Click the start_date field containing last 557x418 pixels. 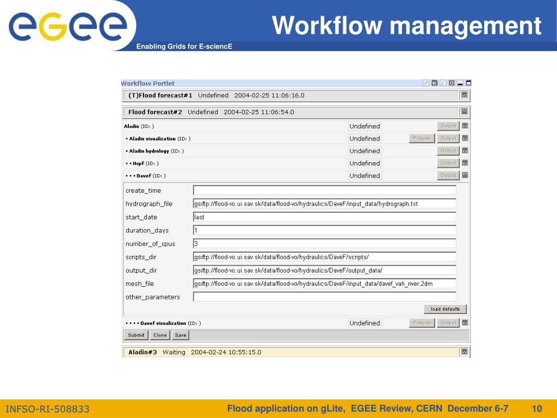click(x=325, y=217)
